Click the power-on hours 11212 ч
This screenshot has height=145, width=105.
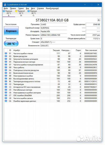click(93, 39)
